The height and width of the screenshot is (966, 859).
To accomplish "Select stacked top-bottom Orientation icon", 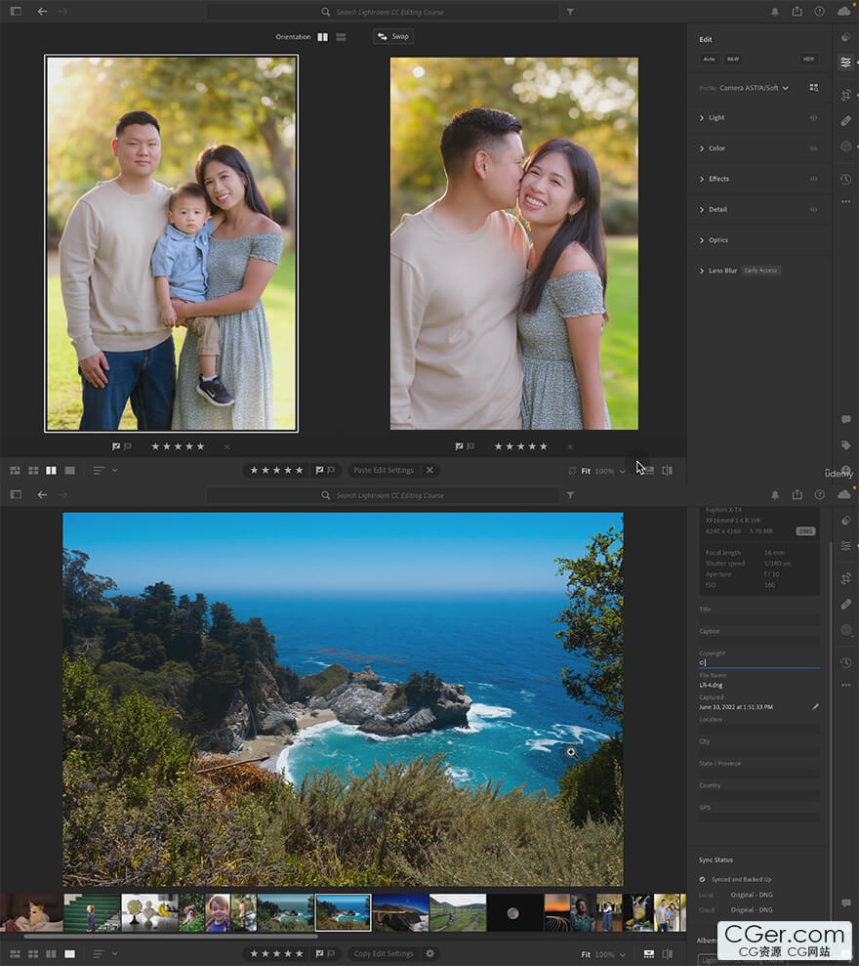I will [x=341, y=37].
